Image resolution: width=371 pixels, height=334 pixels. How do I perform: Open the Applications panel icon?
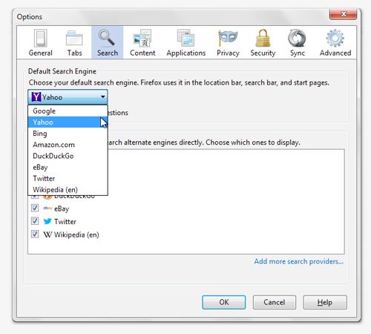[x=185, y=38]
